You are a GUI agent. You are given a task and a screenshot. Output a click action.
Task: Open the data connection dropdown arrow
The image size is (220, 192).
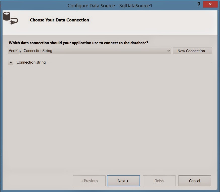pyautogui.click(x=168, y=50)
